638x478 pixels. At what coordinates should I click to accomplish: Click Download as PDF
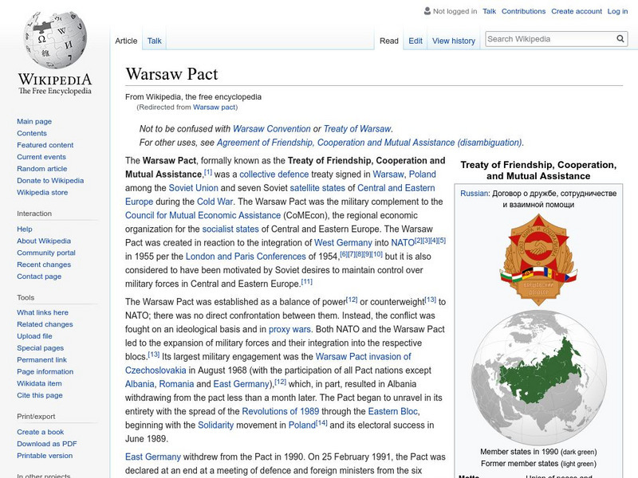pyautogui.click(x=47, y=444)
